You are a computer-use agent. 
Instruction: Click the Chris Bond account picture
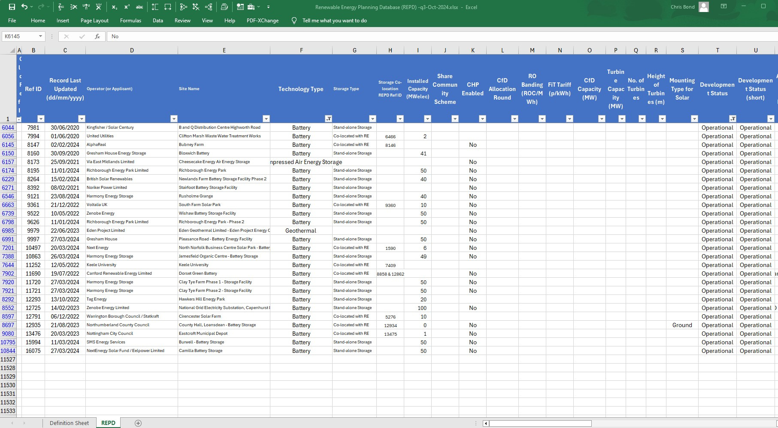[x=704, y=7]
